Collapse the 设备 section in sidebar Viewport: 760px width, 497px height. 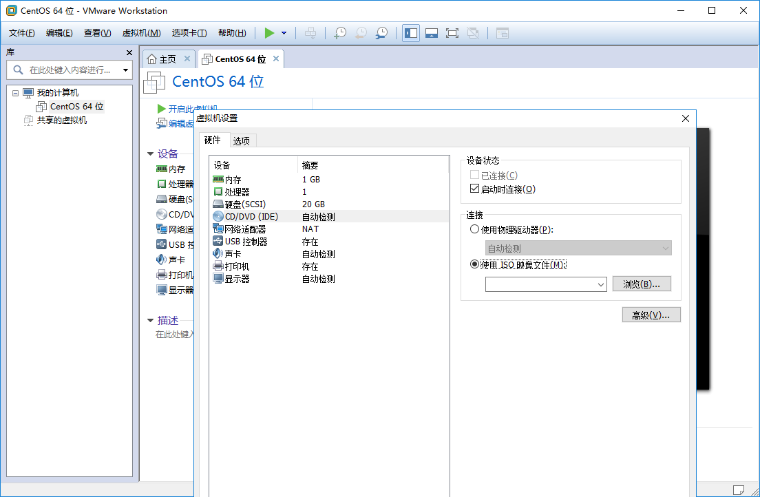point(150,154)
